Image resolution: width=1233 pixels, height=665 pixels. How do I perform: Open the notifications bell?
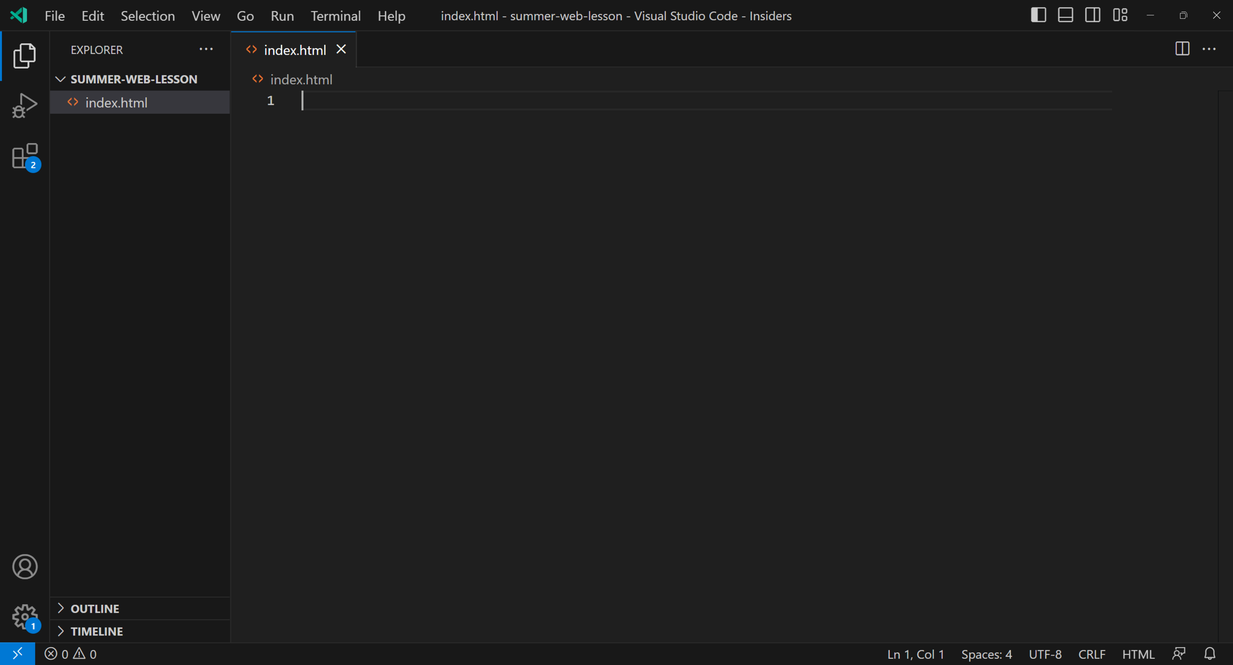tap(1209, 654)
